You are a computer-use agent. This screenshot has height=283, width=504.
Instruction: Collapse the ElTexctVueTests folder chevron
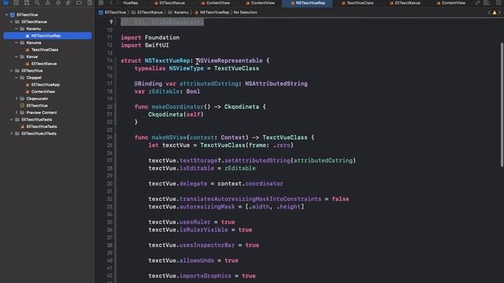[12, 119]
